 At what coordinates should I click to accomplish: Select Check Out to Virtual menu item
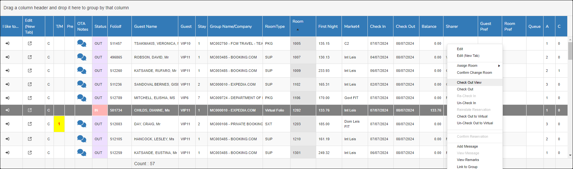pos(472,116)
